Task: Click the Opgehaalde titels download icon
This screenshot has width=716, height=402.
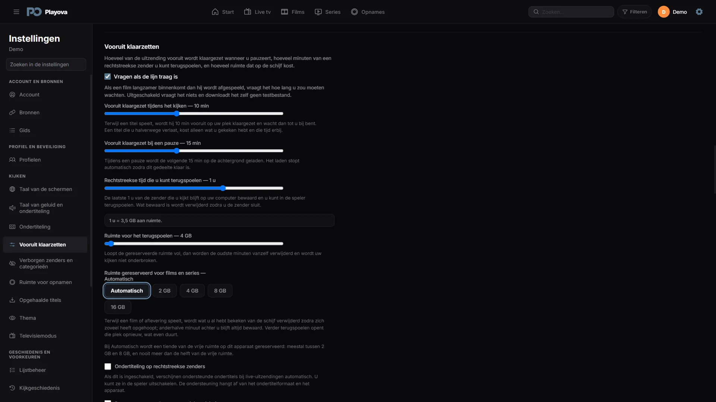Action: coord(12,300)
